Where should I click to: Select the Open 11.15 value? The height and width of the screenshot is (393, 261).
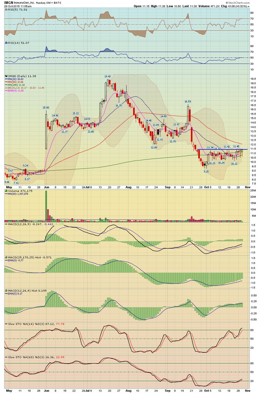(141, 6)
